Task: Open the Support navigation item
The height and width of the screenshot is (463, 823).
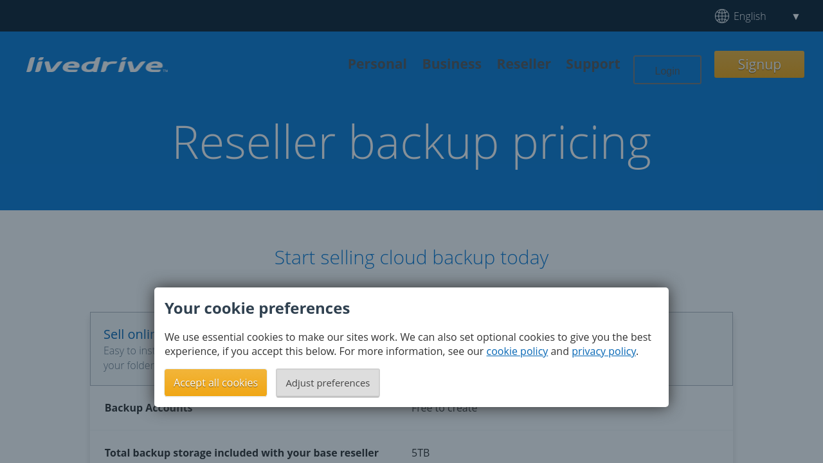Action: click(x=593, y=64)
